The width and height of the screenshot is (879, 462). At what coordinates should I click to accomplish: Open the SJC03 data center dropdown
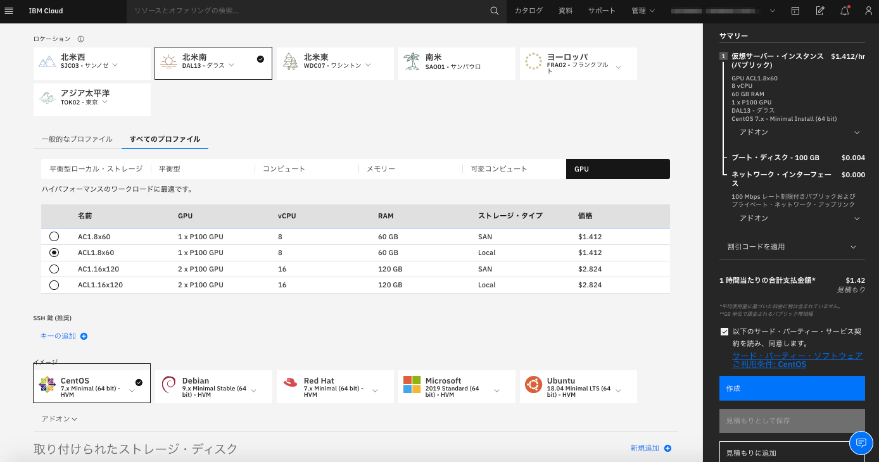[x=115, y=65]
